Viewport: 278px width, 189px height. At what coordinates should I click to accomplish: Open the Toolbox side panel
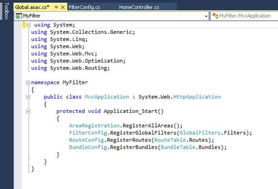point(6,11)
